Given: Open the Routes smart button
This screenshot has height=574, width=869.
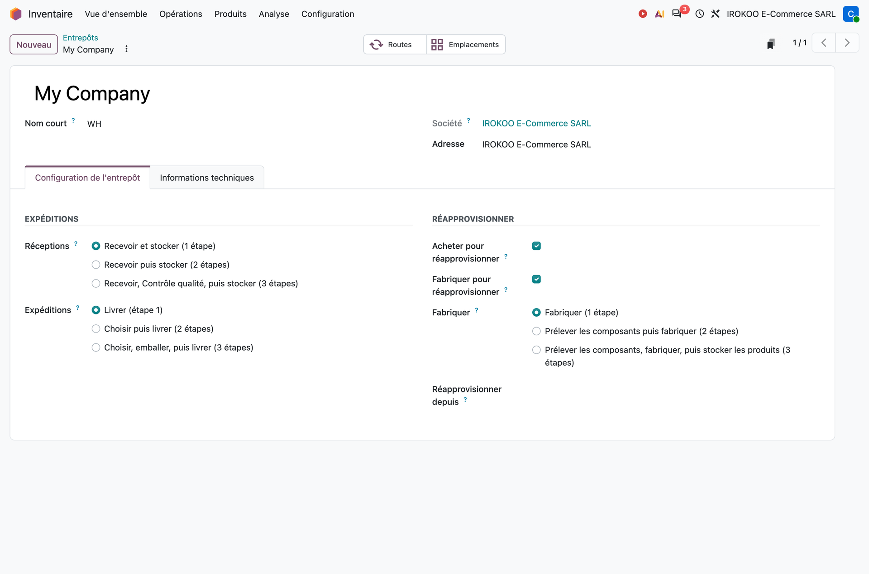Looking at the screenshot, I should (x=395, y=44).
